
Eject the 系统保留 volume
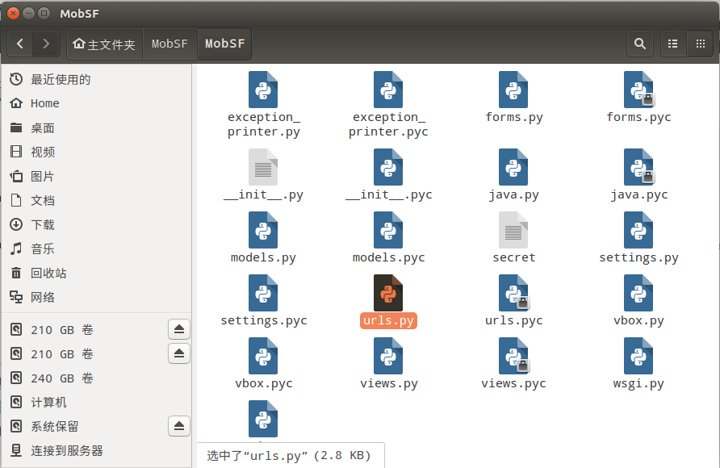(179, 426)
